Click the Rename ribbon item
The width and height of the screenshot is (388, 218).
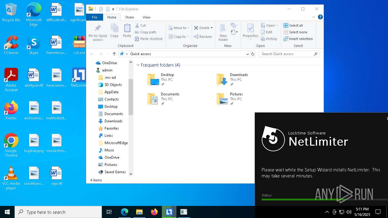click(x=203, y=37)
